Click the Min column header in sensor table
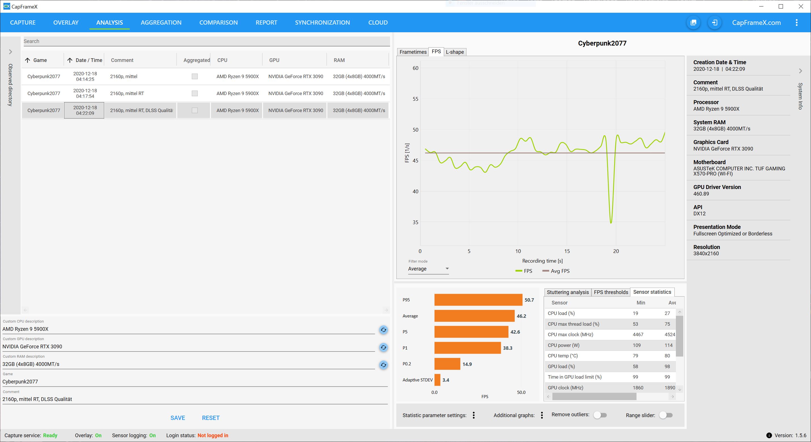 click(641, 302)
